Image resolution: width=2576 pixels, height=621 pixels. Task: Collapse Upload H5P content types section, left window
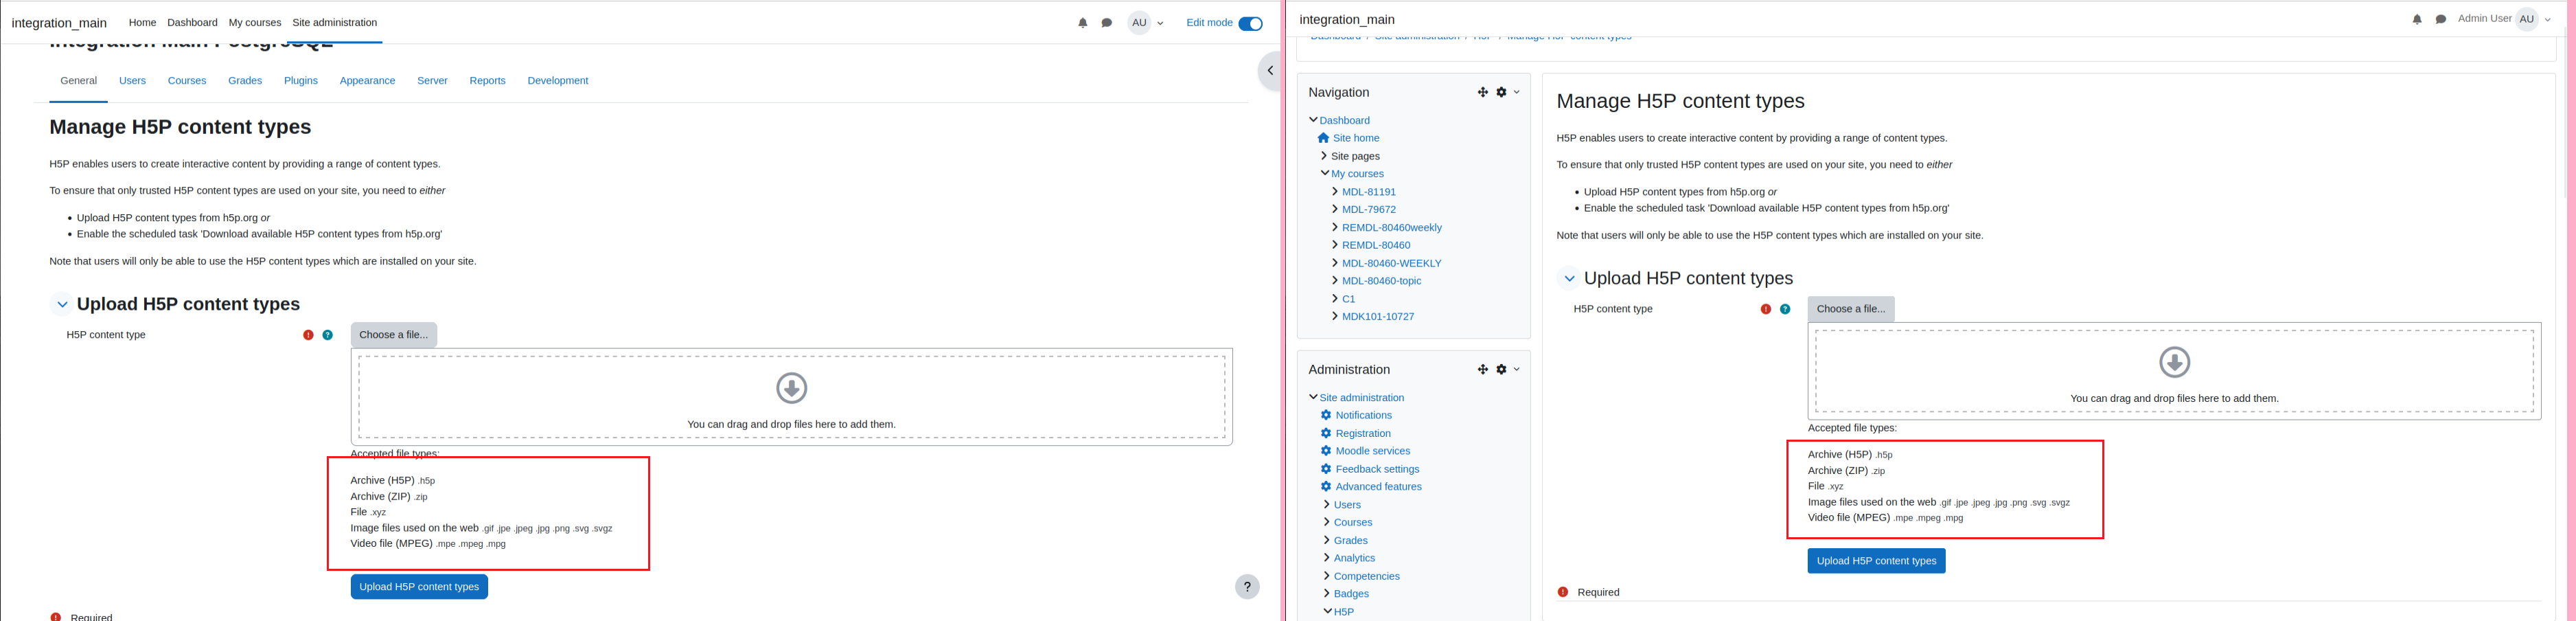62,304
